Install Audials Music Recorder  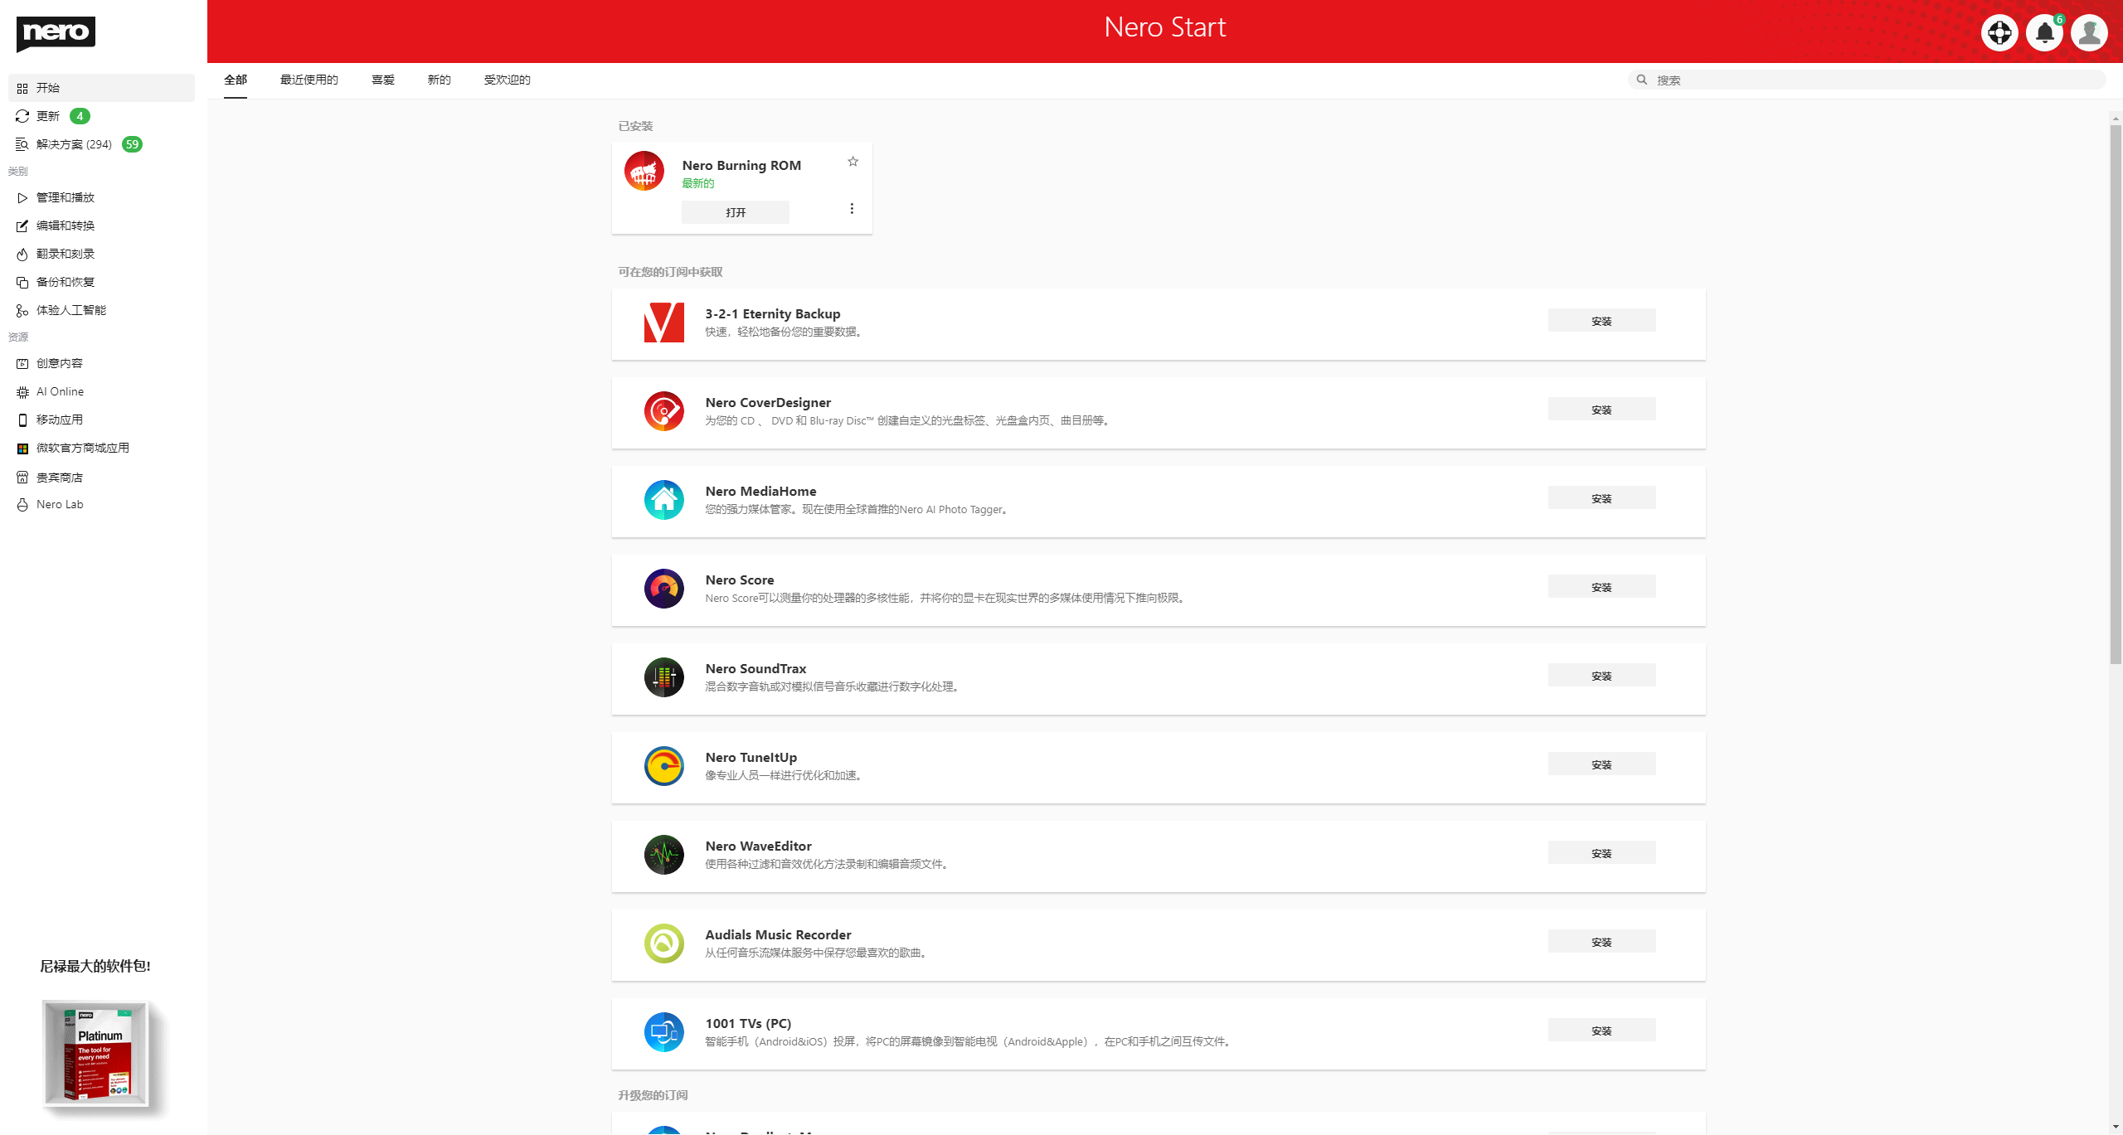tap(1601, 942)
